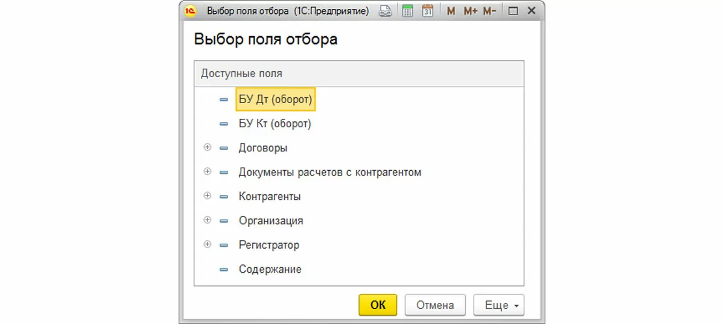
Task: Expand the Договоры tree node
Action: 208,147
